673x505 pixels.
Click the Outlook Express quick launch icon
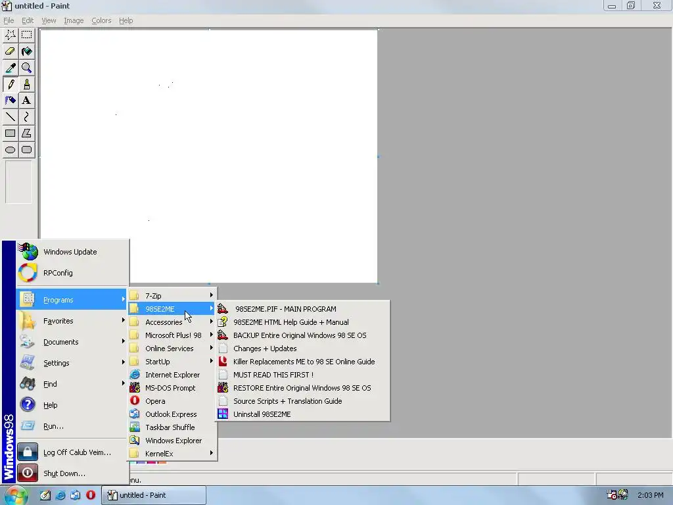tap(76, 495)
